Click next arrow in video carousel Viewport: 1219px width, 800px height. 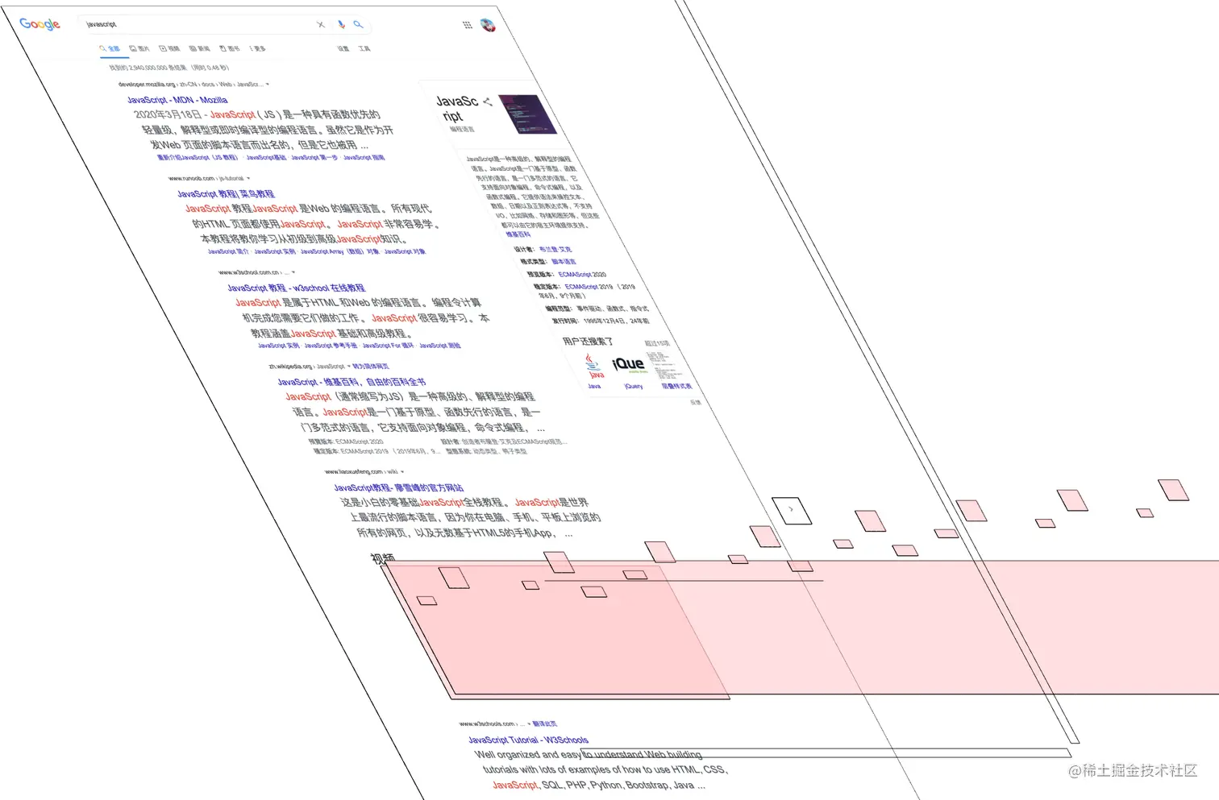[792, 510]
